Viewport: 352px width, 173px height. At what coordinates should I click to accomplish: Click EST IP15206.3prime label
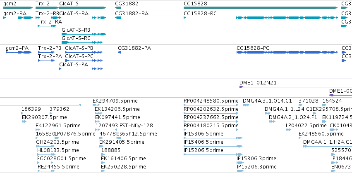click(256, 167)
